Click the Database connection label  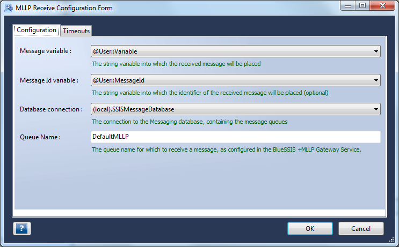(51, 109)
